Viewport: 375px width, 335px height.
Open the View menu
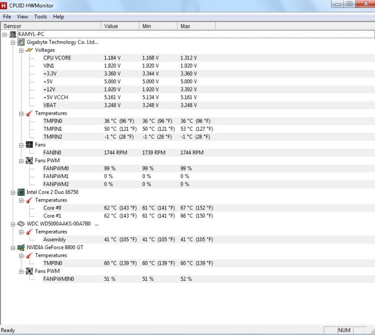click(x=22, y=17)
